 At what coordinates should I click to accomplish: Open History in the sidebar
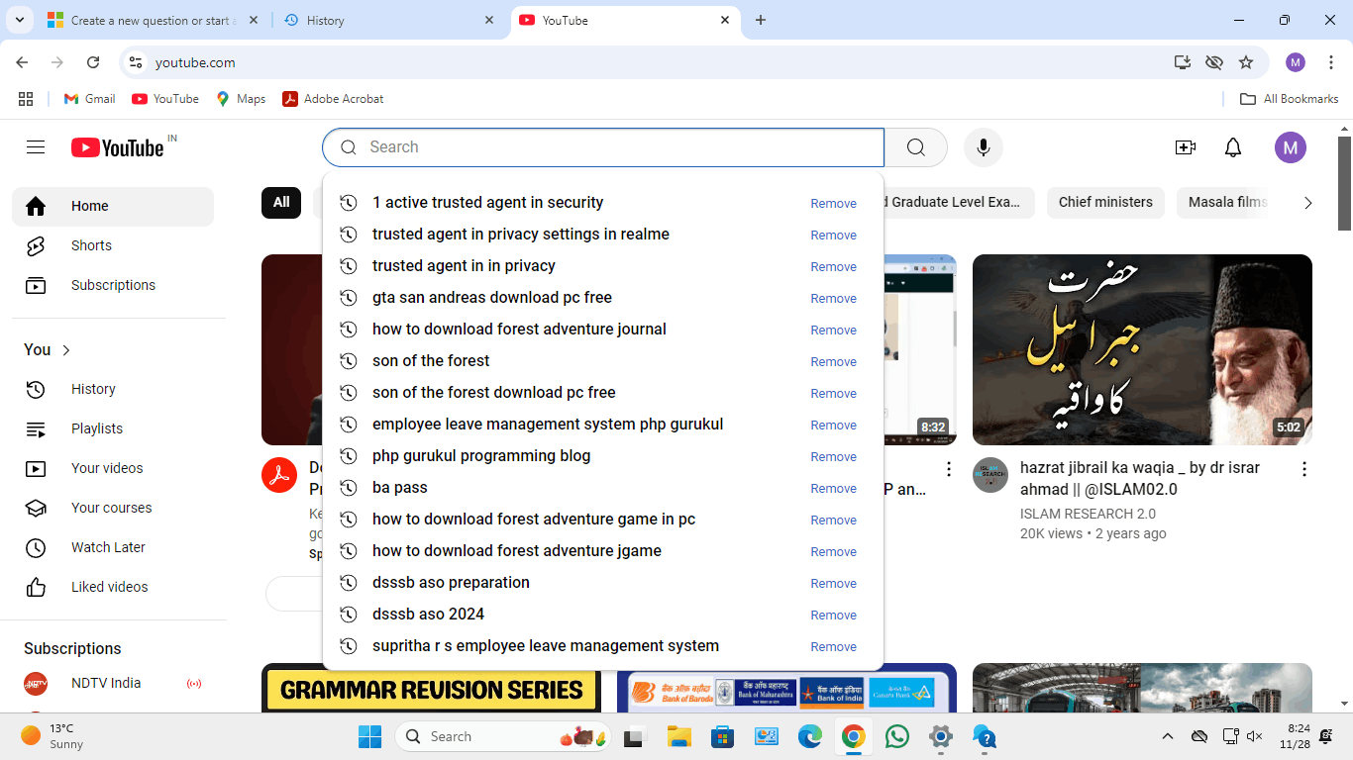coord(113,389)
